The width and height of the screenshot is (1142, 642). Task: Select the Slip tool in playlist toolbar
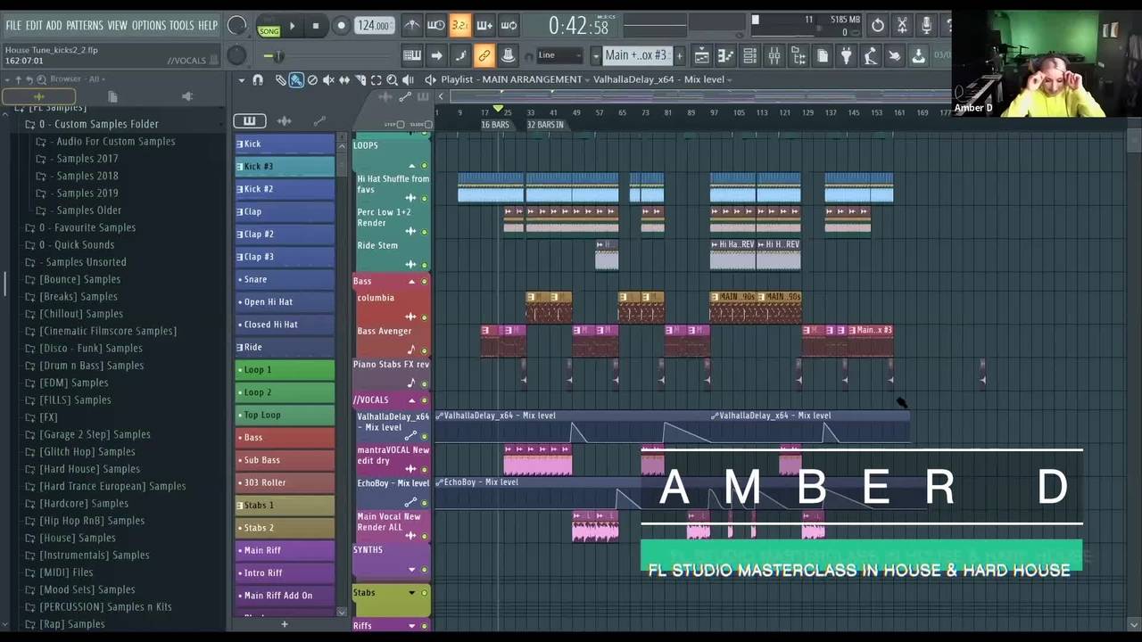(344, 80)
